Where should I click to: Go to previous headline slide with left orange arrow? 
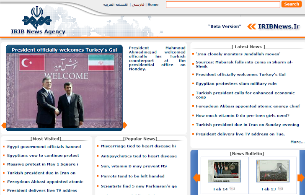pos(3,125)
